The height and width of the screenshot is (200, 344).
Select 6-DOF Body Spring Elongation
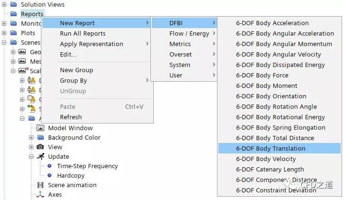click(279, 127)
